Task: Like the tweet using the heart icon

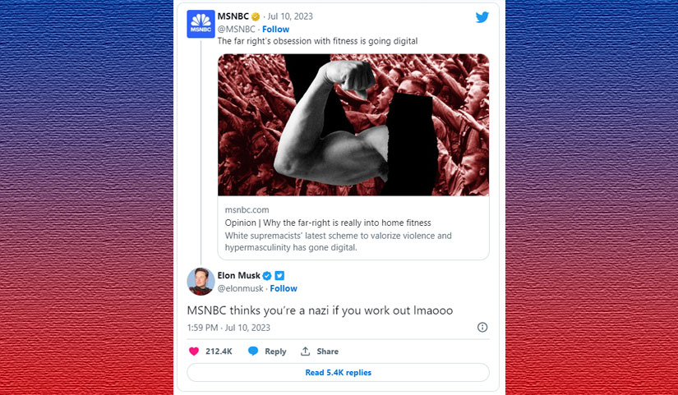Action: point(194,351)
